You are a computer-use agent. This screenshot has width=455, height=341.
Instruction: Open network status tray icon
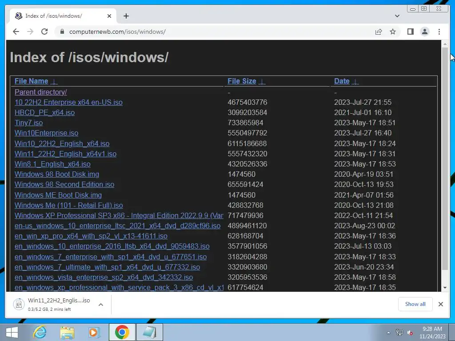(399, 333)
